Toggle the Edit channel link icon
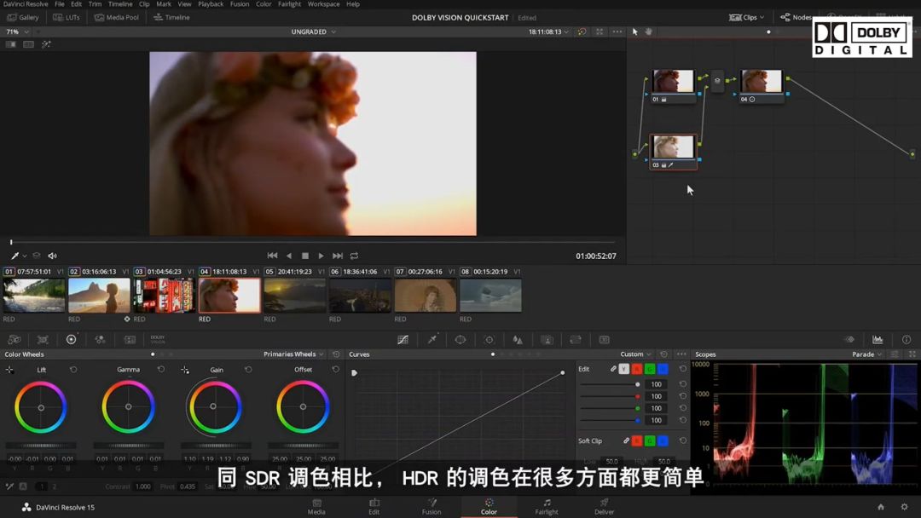 [612, 369]
